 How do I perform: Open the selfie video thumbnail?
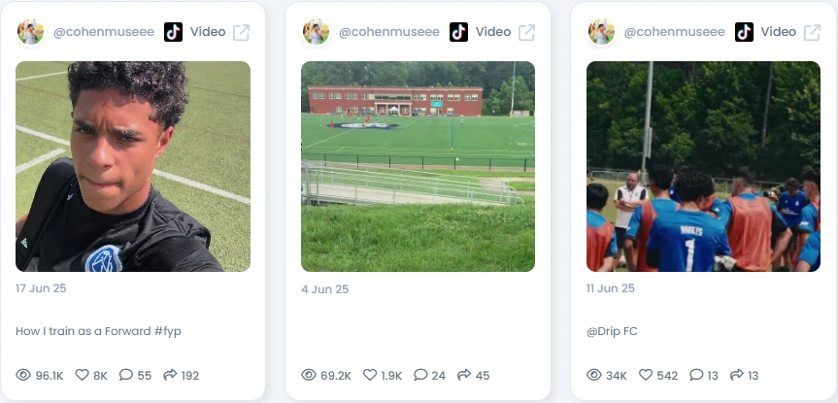point(132,166)
